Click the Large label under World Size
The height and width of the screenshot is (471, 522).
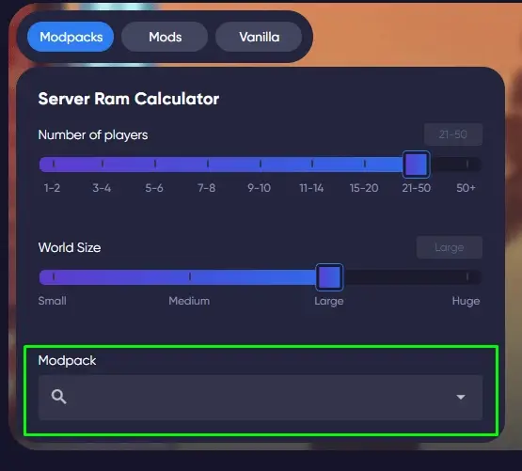point(329,301)
